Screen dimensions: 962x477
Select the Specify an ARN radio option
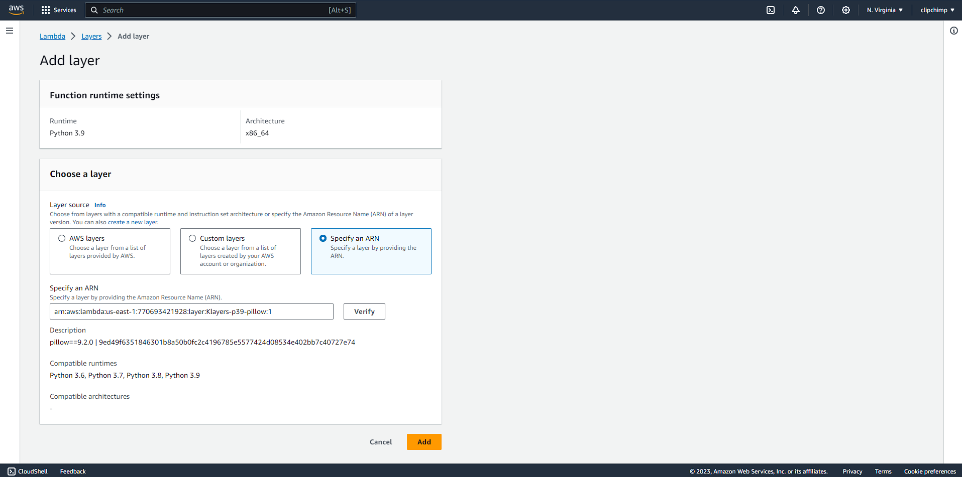323,238
